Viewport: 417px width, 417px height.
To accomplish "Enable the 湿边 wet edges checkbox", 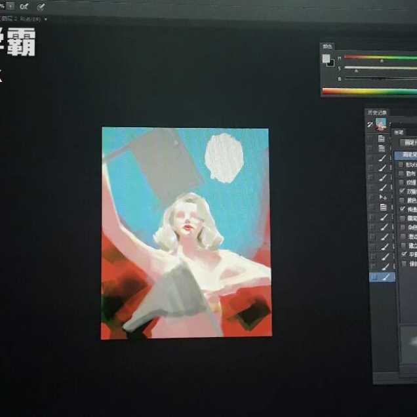I will pyautogui.click(x=403, y=236).
